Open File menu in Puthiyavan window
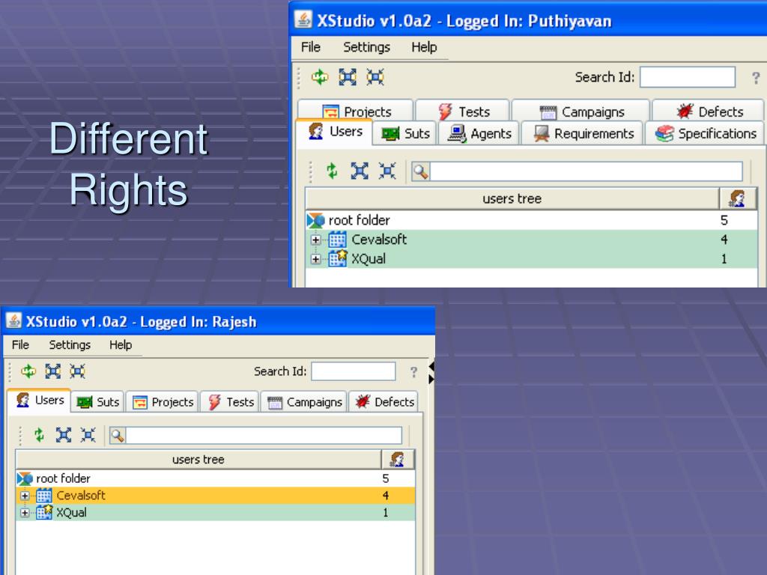Image resolution: width=767 pixels, height=575 pixels. pyautogui.click(x=311, y=47)
